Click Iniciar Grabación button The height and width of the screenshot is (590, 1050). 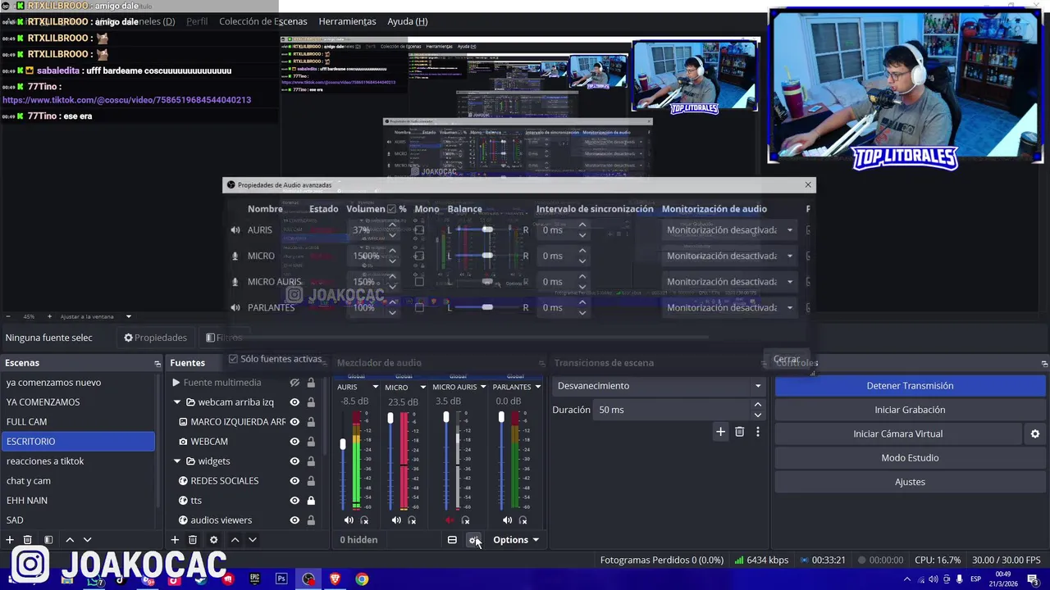[x=910, y=410]
